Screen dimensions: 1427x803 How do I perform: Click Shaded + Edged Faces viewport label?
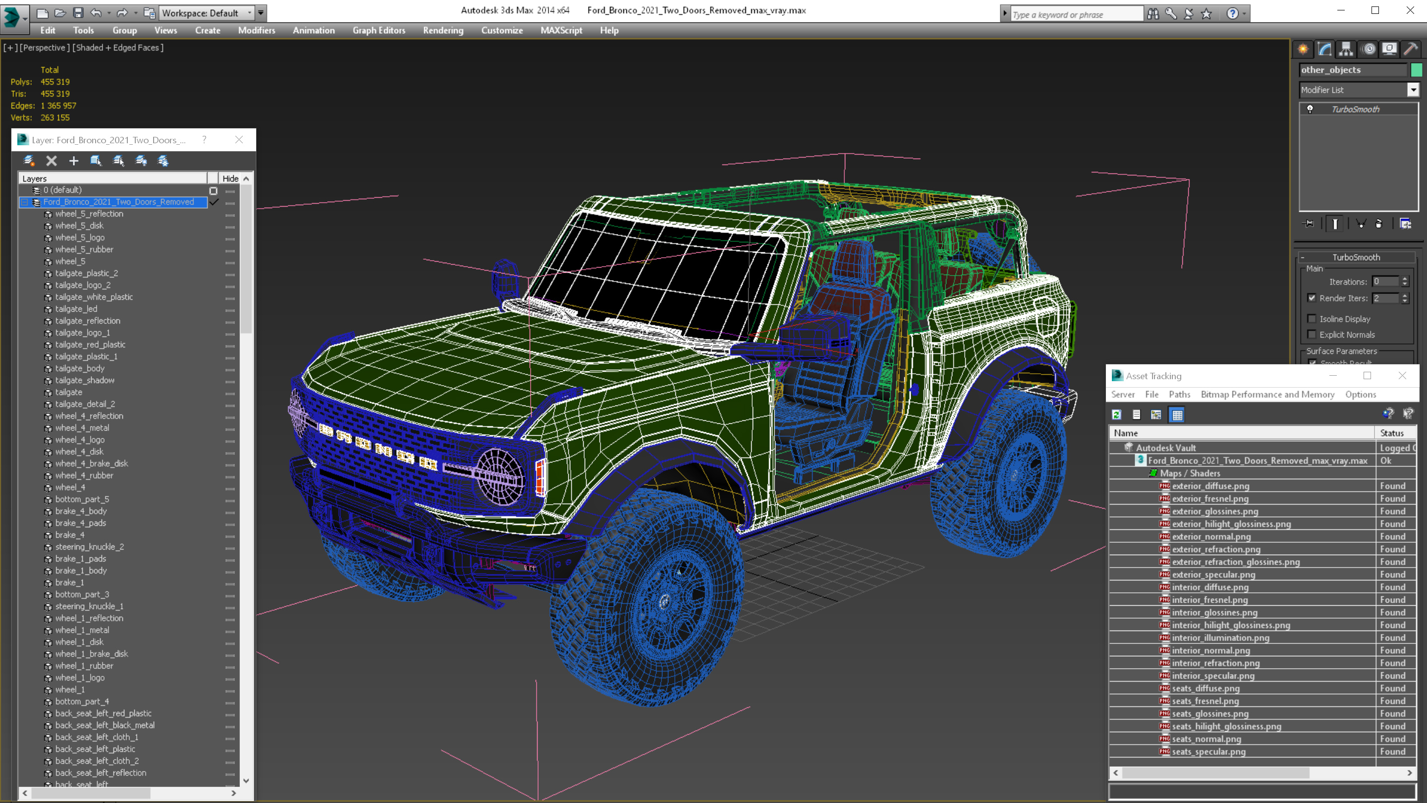tap(118, 48)
